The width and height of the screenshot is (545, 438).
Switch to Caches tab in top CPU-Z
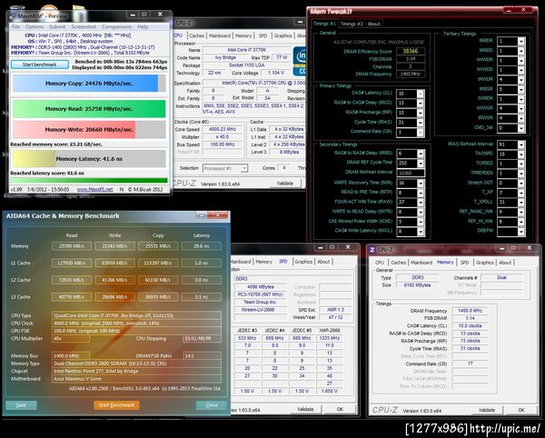click(x=197, y=35)
